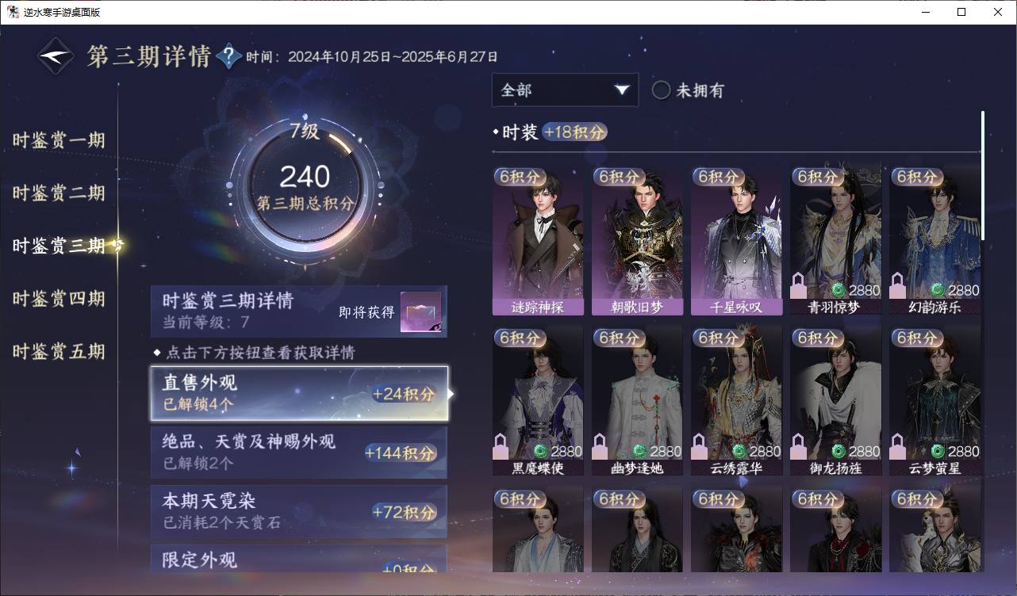Open the question mark help icon

[228, 56]
